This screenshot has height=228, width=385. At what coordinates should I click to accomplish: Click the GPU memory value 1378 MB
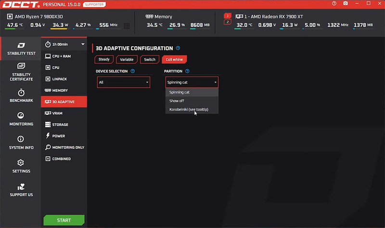point(363,25)
